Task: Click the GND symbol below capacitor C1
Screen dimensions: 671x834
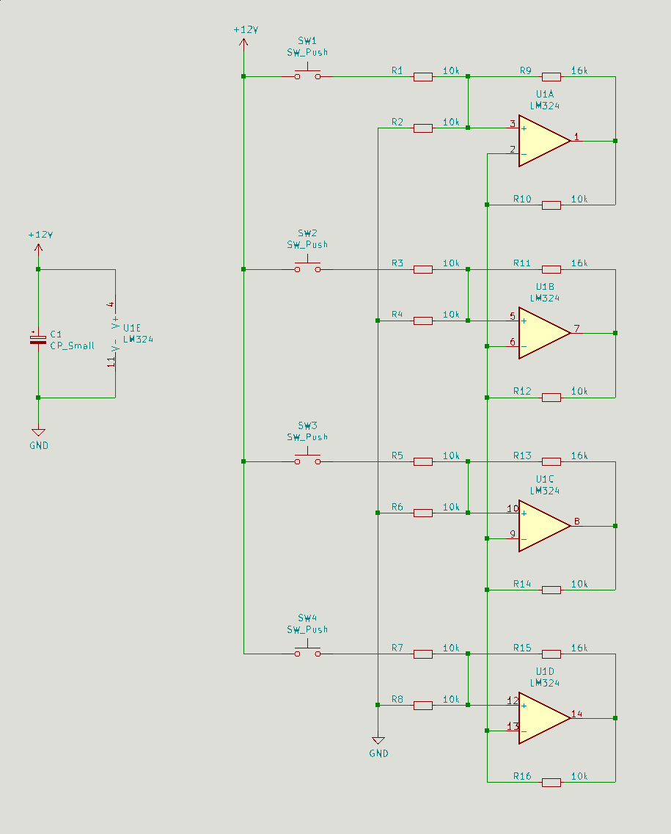Action: click(38, 433)
